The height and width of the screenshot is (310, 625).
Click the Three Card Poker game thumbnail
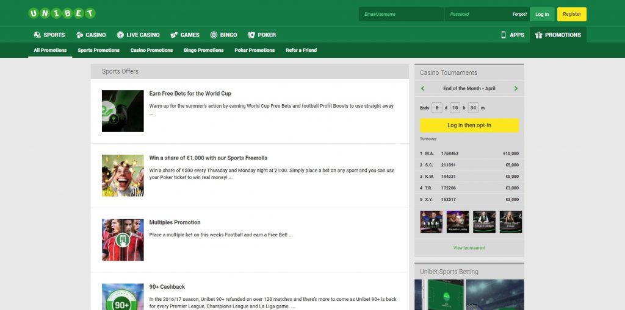coord(511,222)
